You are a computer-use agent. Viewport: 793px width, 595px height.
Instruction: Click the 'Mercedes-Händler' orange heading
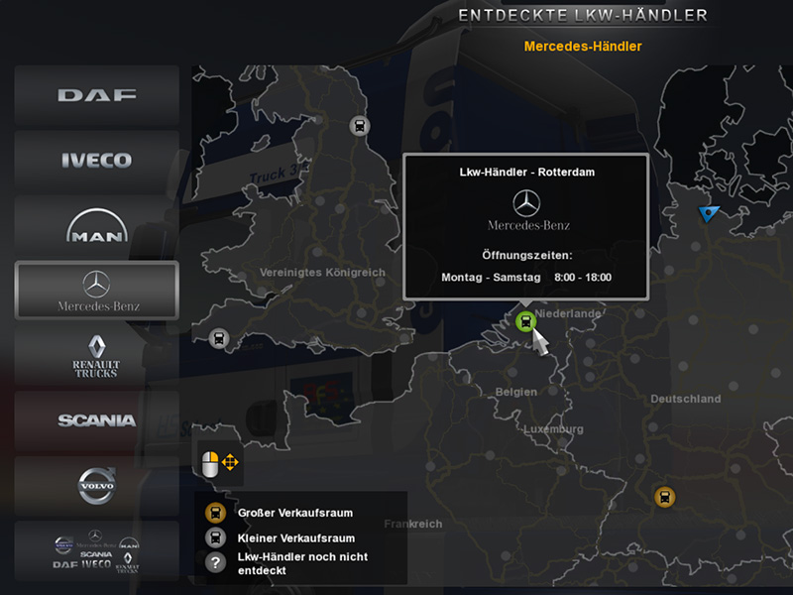coord(583,46)
